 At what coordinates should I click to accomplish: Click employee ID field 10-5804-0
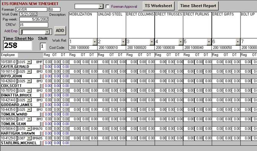click(x=8, y=129)
